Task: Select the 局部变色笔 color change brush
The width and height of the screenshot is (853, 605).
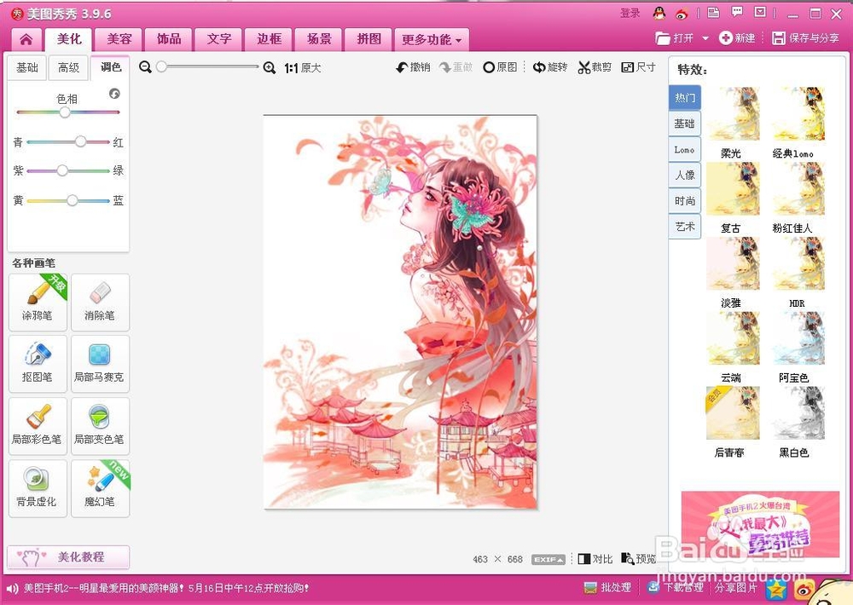Action: click(x=100, y=427)
